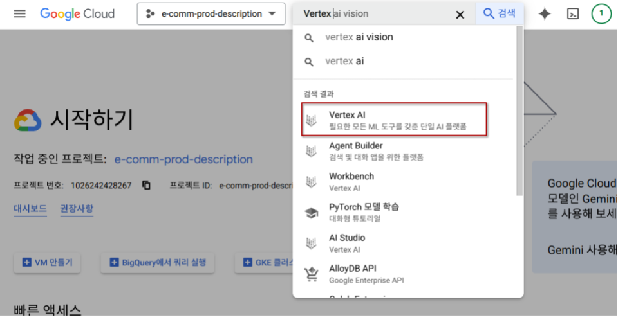
Task: Open the 권장사항 link
Action: [77, 208]
